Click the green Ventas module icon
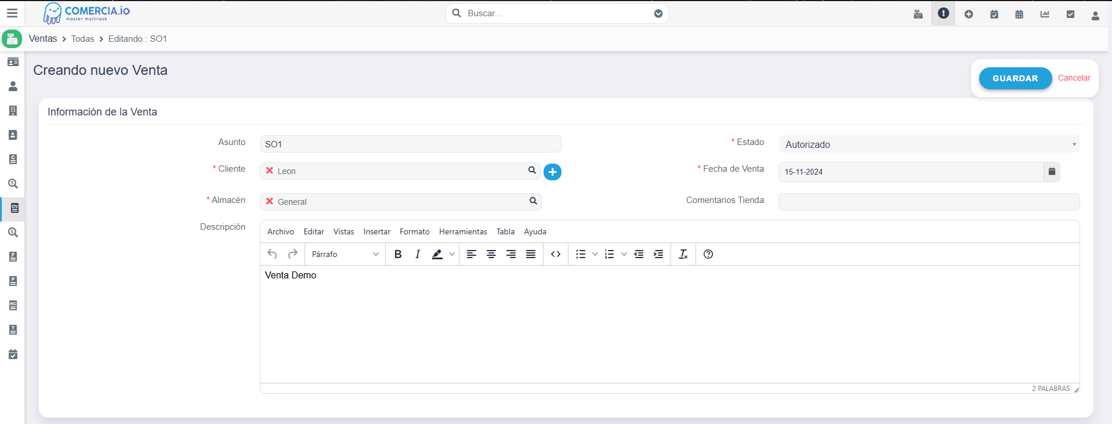The width and height of the screenshot is (1112, 424). pyautogui.click(x=12, y=39)
